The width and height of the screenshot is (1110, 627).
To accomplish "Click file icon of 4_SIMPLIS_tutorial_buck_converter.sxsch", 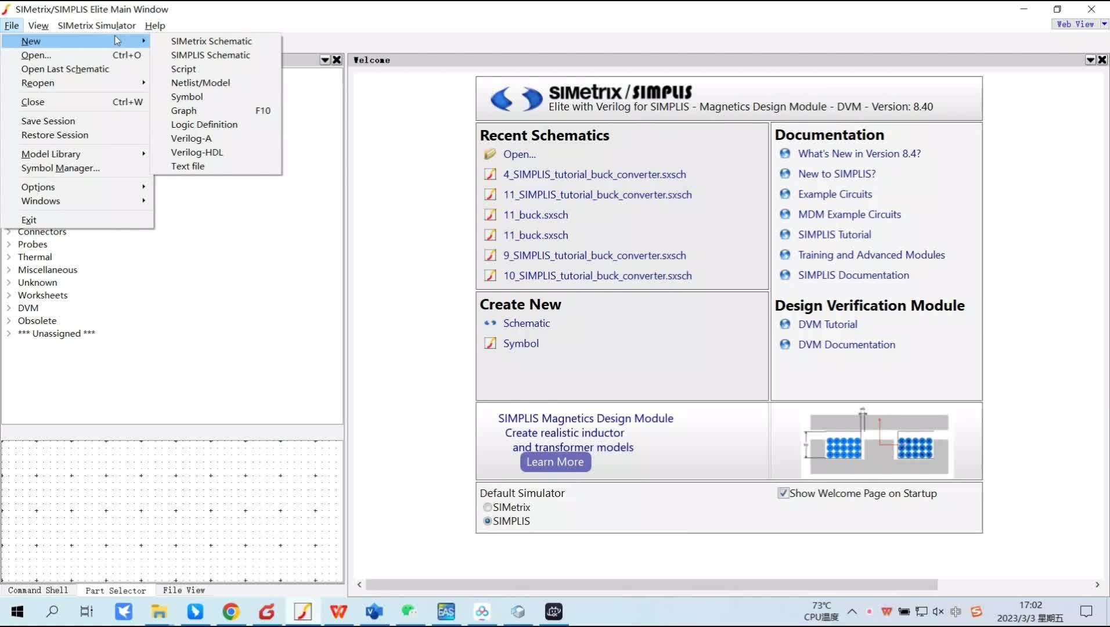I will click(490, 174).
